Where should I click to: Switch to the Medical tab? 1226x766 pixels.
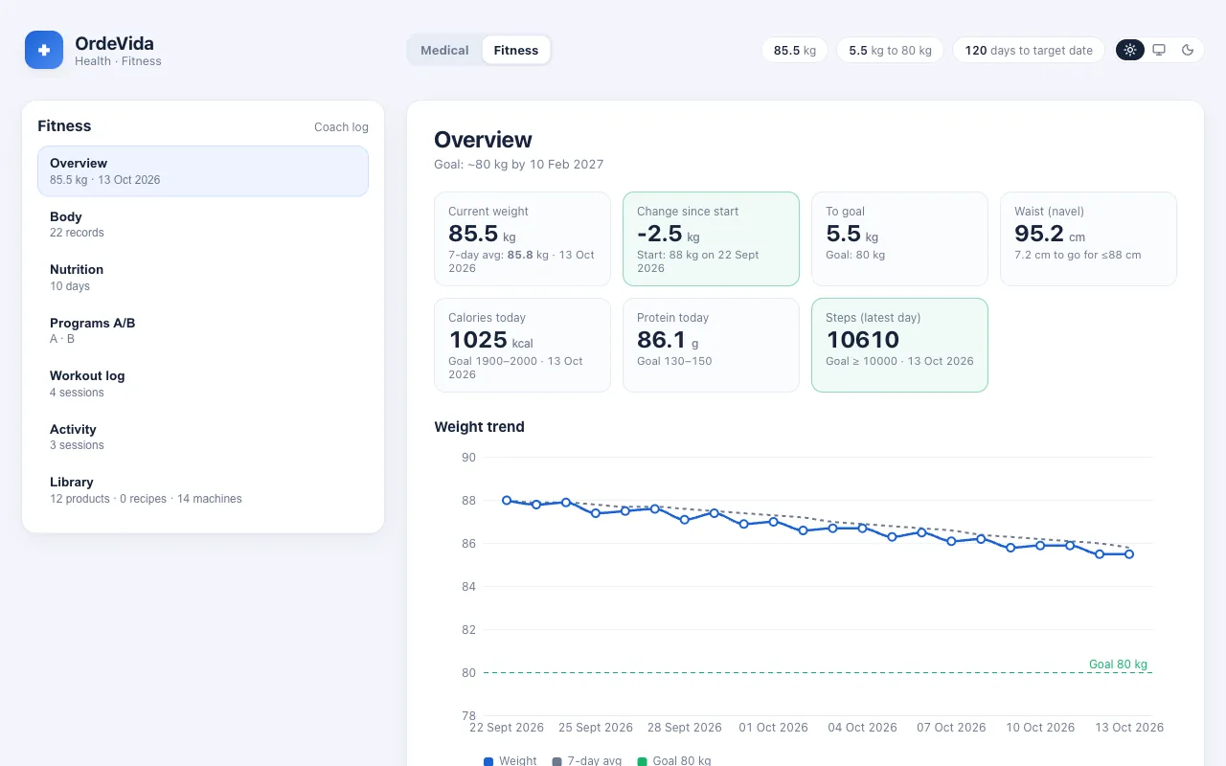click(444, 50)
